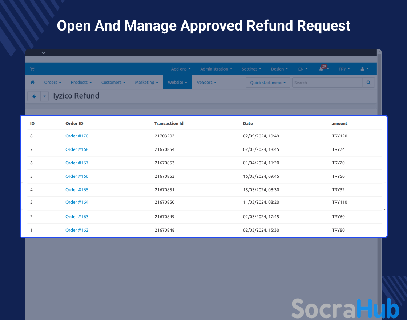Open the Design dropdown menu

coord(279,69)
